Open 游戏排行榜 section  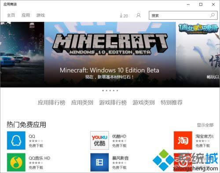coord(113,102)
